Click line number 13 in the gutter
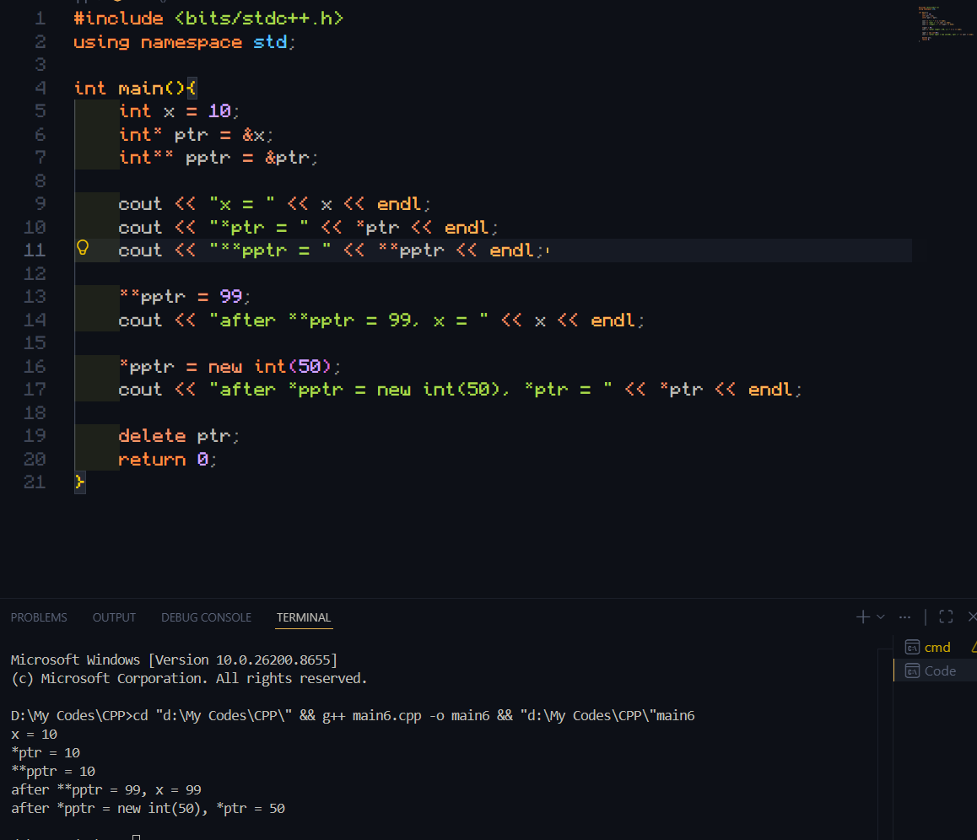 coord(35,297)
